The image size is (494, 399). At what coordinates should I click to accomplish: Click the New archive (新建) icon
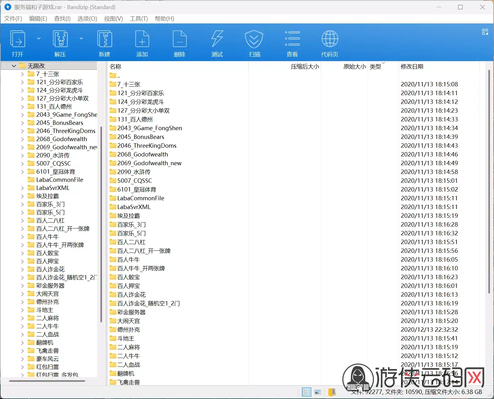point(104,39)
